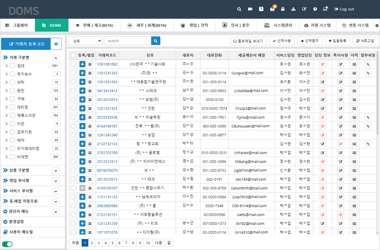Open the 사용자 메뉴얼 menu item
Screen dimensions: 380x250
pos(18,232)
